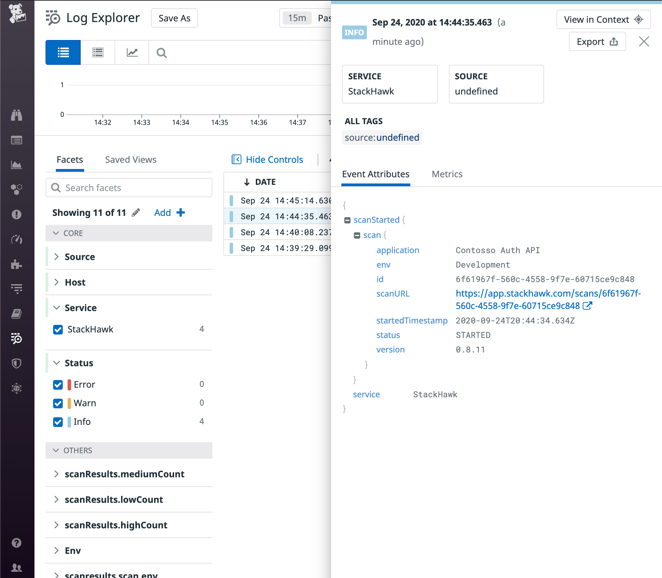The width and height of the screenshot is (662, 578).
Task: Open the Security shield icon in sidebar
Action: click(x=17, y=363)
